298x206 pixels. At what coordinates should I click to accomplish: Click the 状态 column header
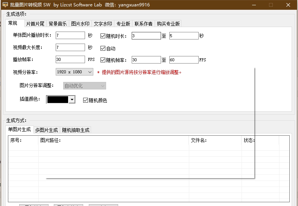pos(260,140)
